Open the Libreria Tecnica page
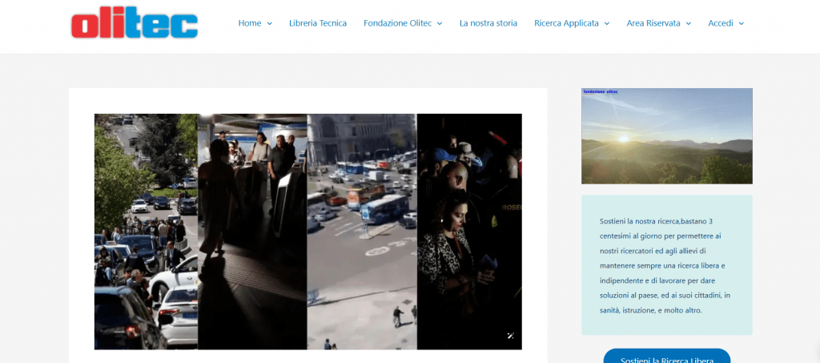The height and width of the screenshot is (363, 820). pos(318,23)
